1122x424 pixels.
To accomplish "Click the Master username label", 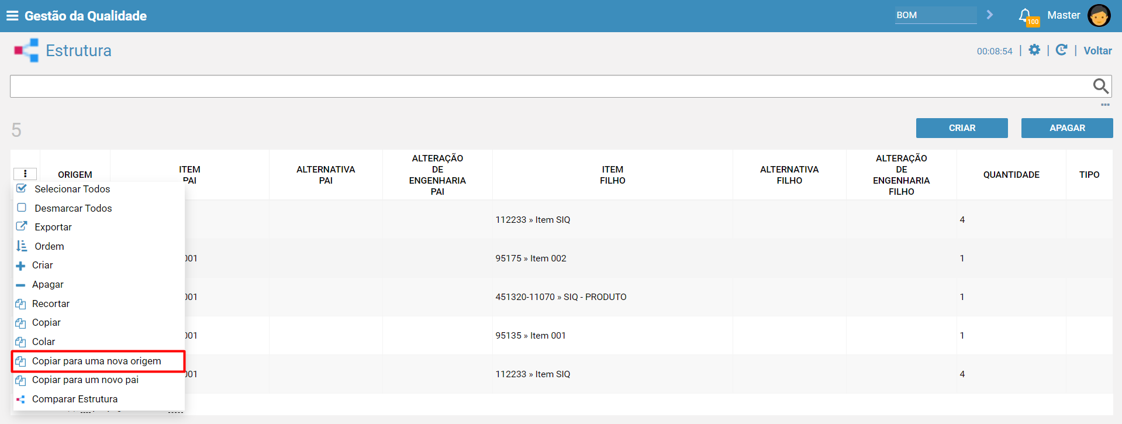I will [1064, 15].
